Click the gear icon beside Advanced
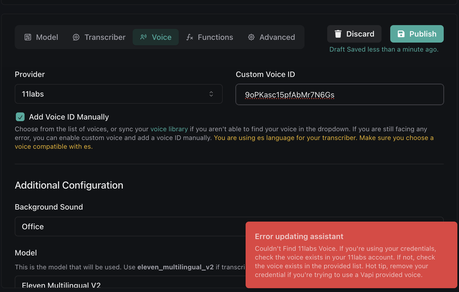459x292 pixels. [251, 37]
